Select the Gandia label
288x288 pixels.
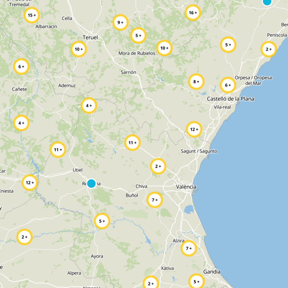(x=212, y=272)
